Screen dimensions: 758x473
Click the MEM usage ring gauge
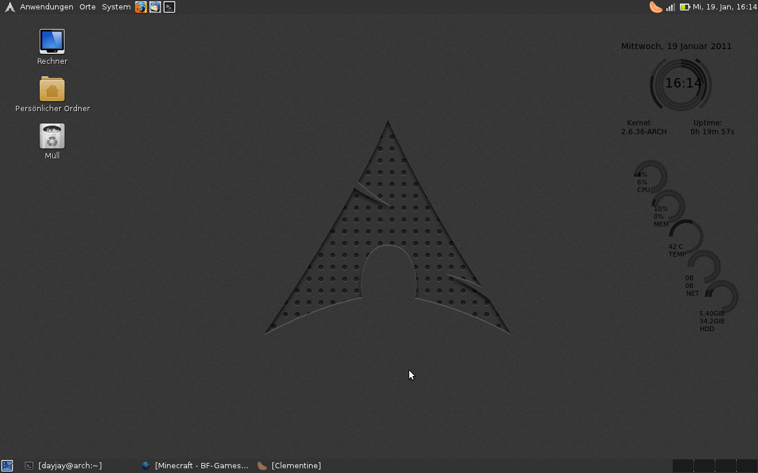(x=668, y=207)
